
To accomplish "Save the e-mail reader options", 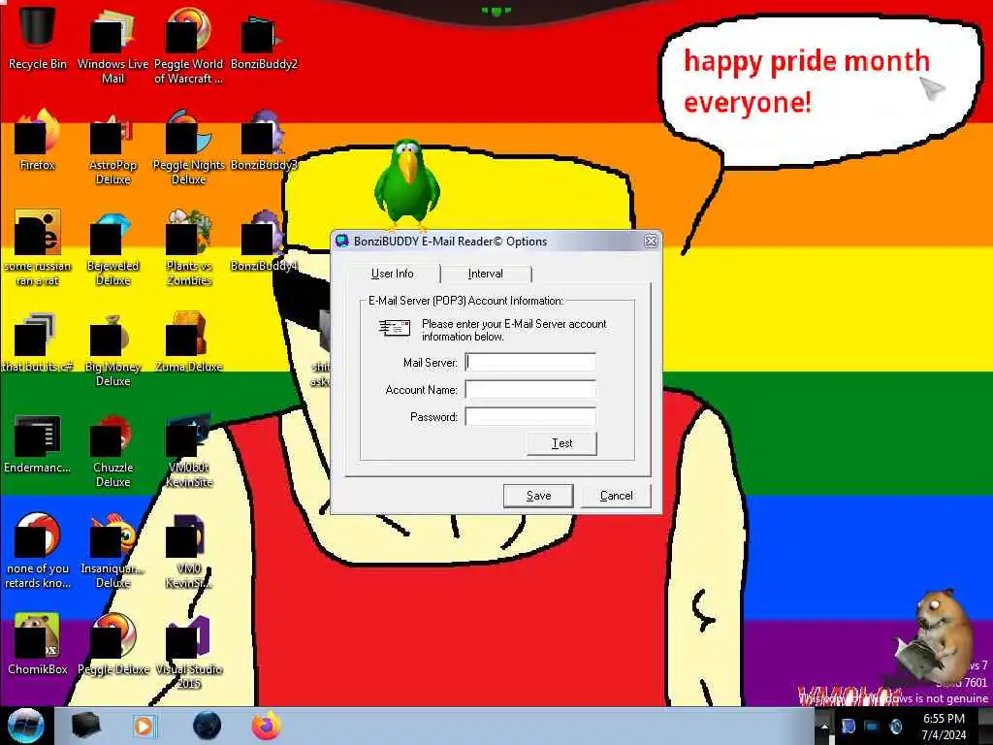I will point(538,496).
